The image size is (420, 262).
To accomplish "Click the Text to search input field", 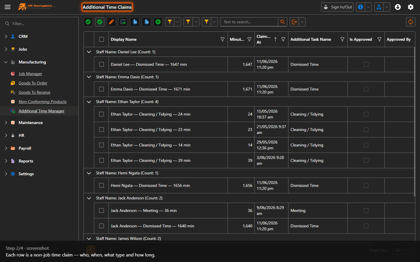I will tap(249, 22).
